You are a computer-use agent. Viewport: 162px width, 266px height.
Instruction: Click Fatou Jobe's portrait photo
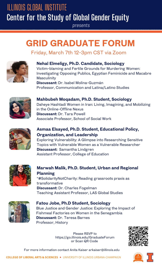[x=19, y=212]
